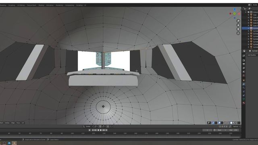Switch to the Rendering workspace tab
The image size is (258, 145).
point(59,5)
